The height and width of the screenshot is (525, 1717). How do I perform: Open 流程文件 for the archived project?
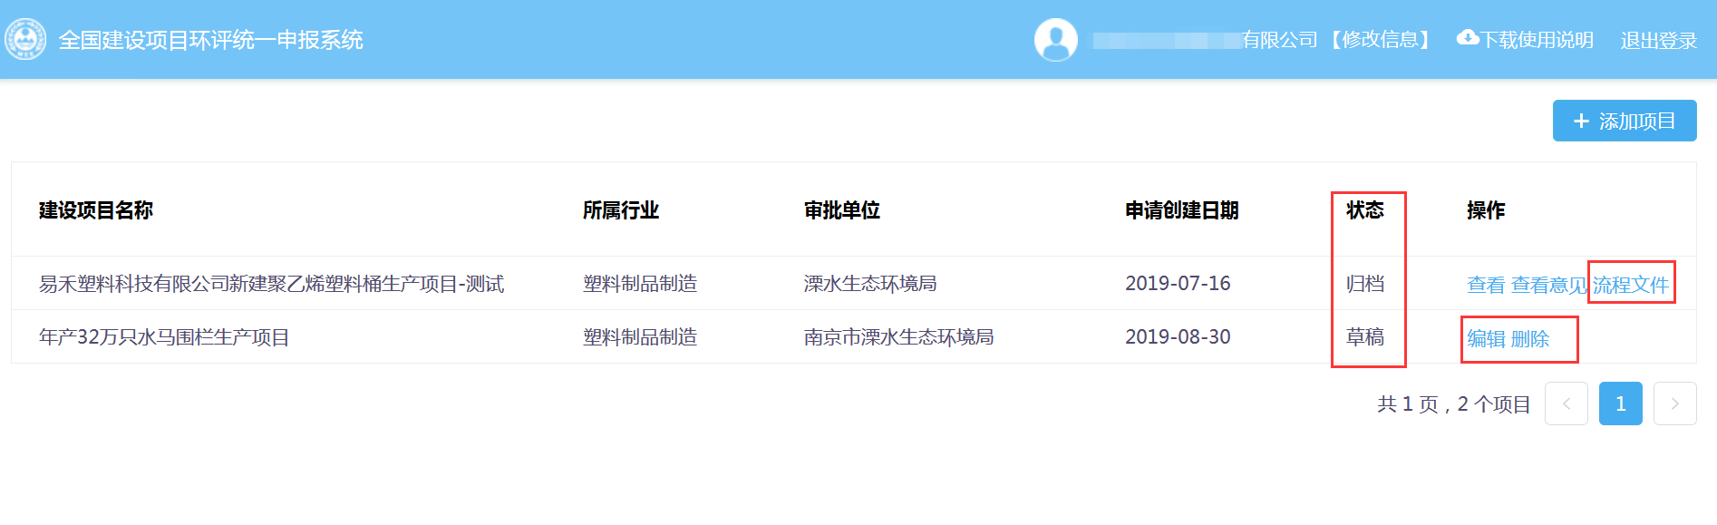(x=1630, y=285)
